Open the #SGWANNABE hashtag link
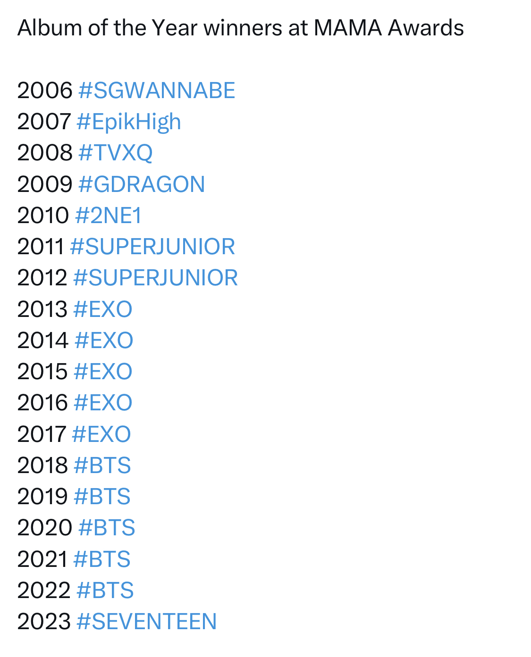The image size is (531, 657). [157, 90]
